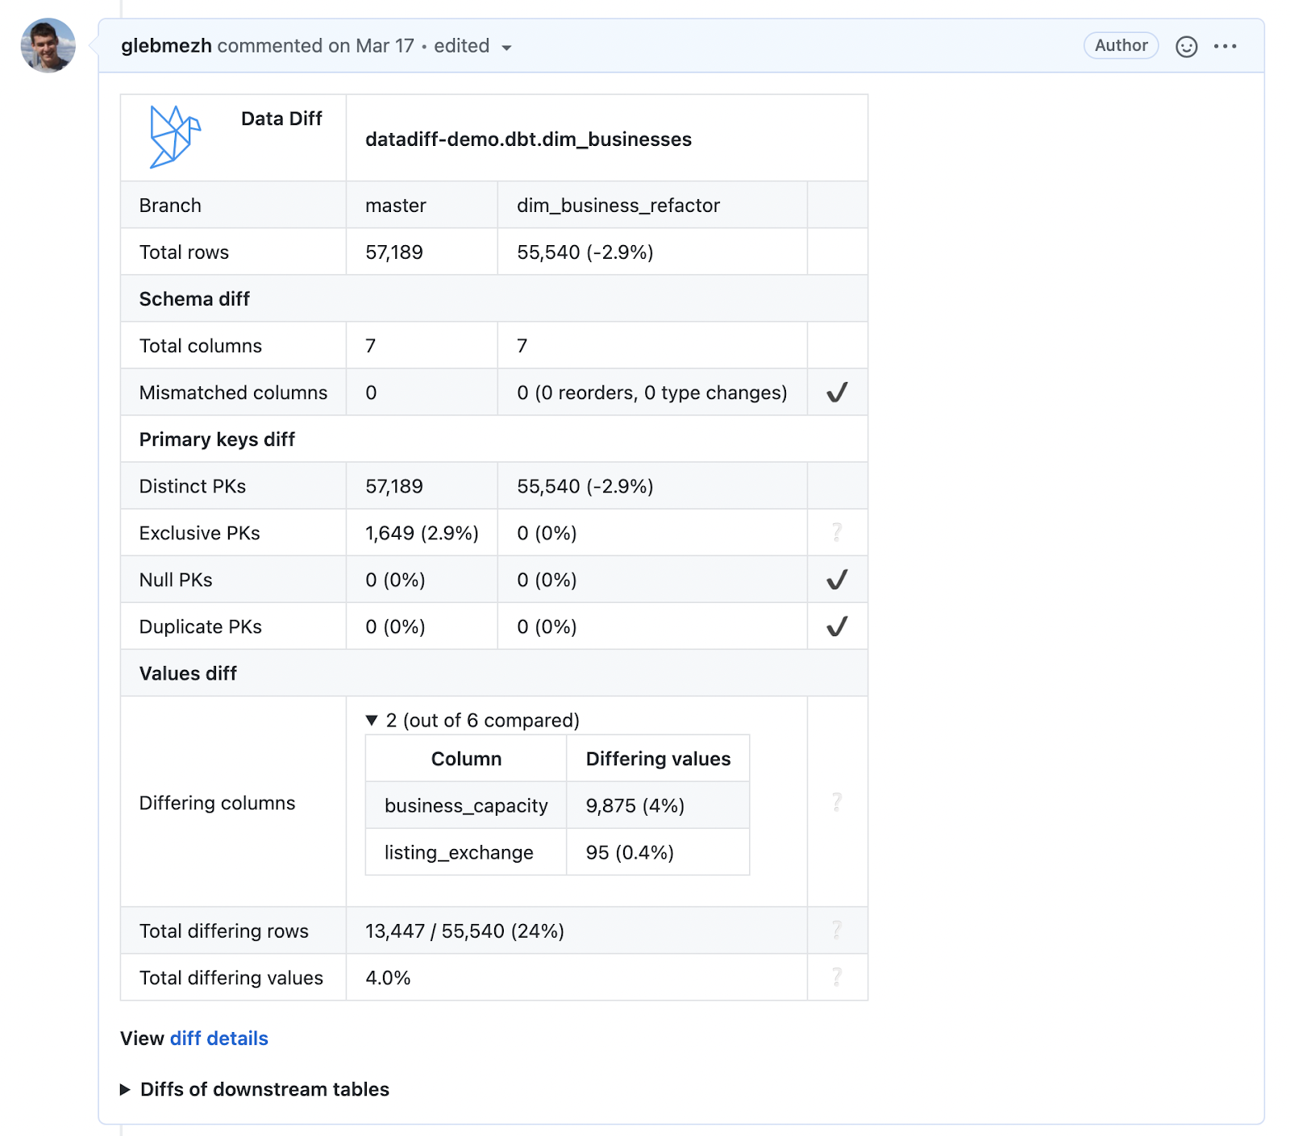Click the 9,875 differing values for business_capacity
Image resolution: width=1290 pixels, height=1136 pixels.
(635, 805)
